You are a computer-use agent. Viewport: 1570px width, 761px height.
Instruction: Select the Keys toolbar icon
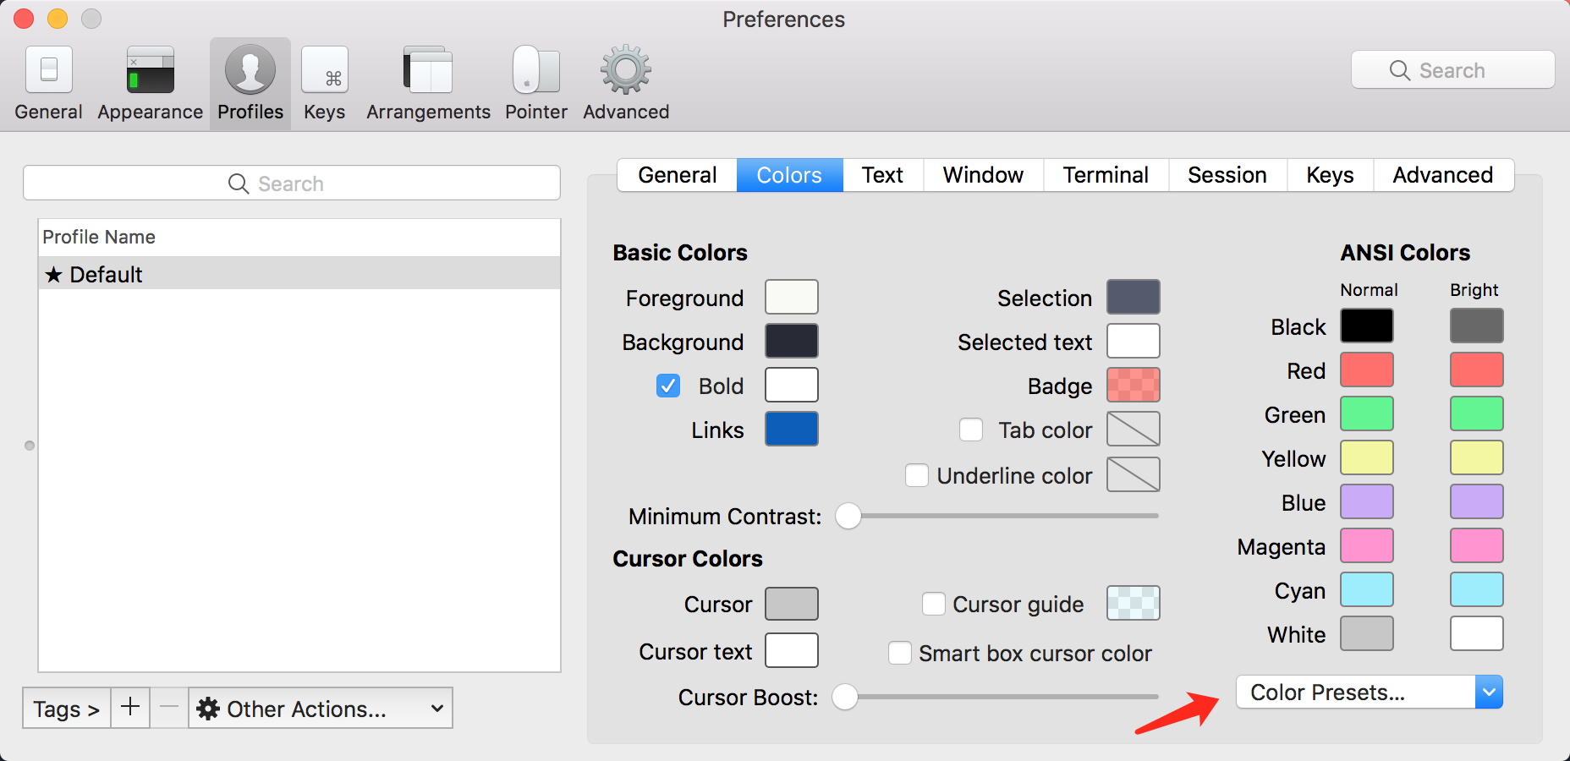(325, 71)
